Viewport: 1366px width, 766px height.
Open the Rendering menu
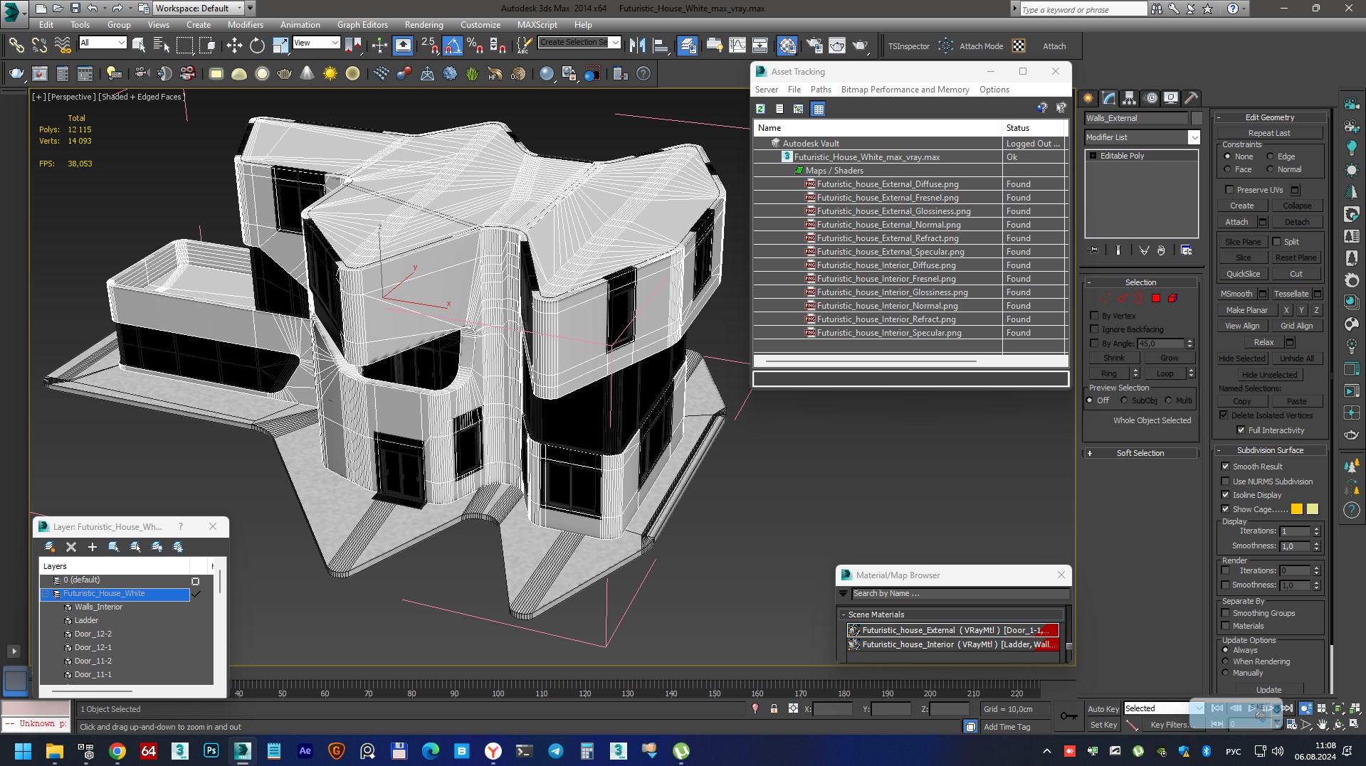[x=424, y=24]
